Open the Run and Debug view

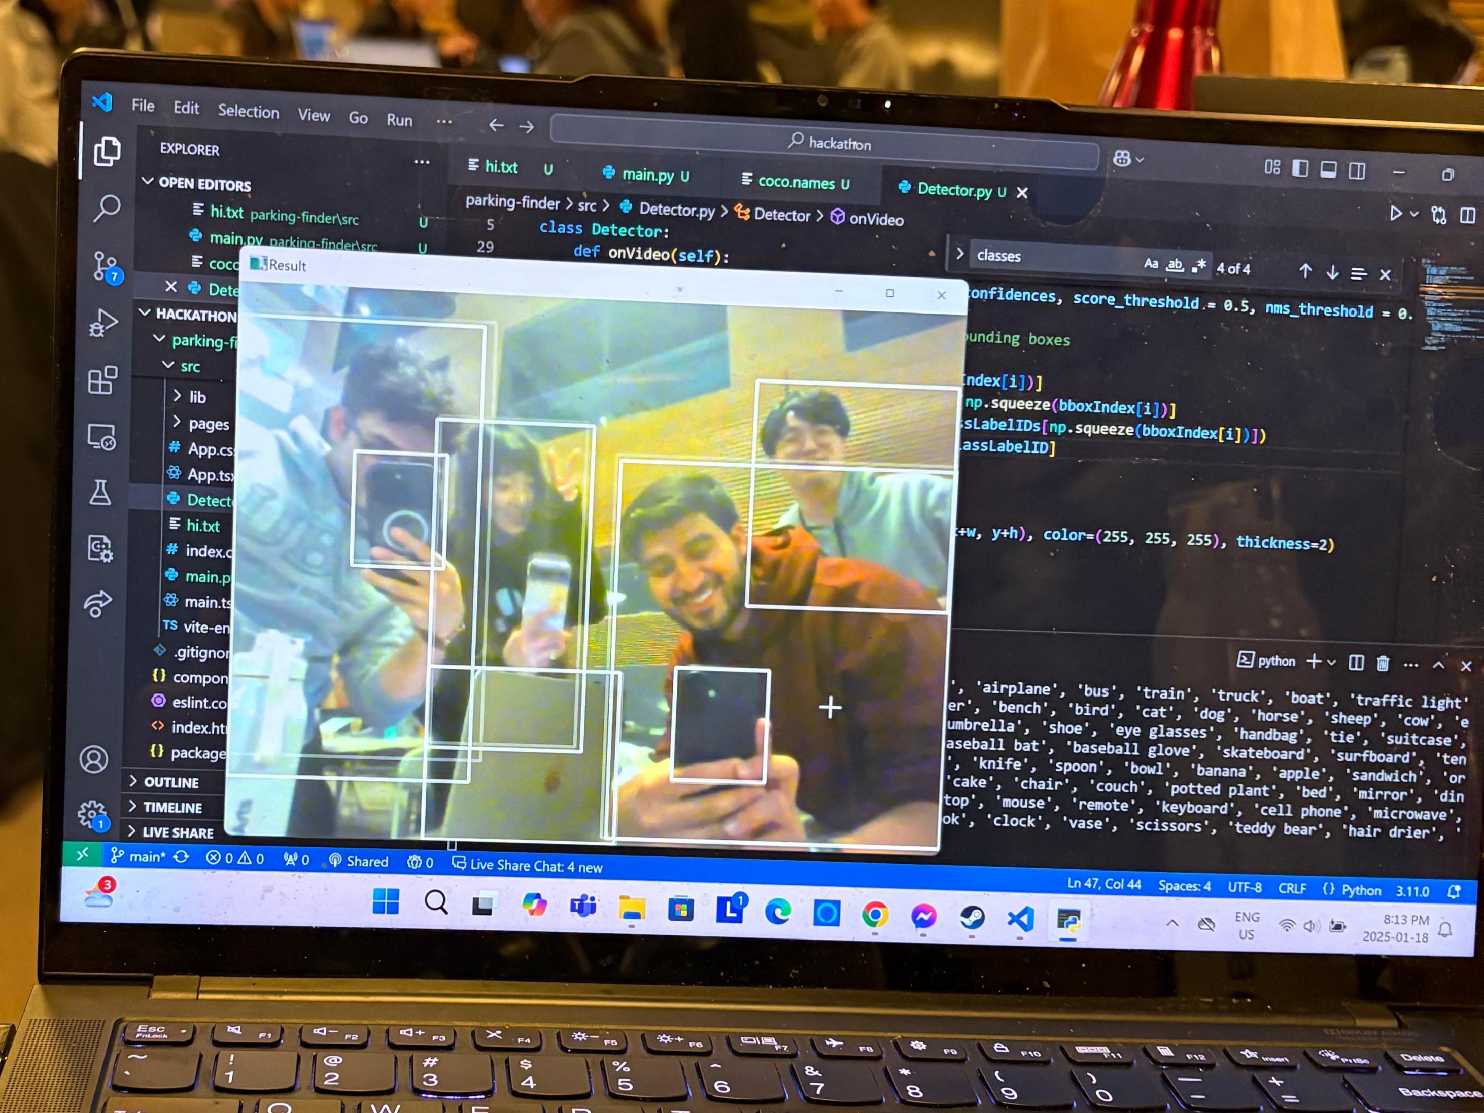104,323
